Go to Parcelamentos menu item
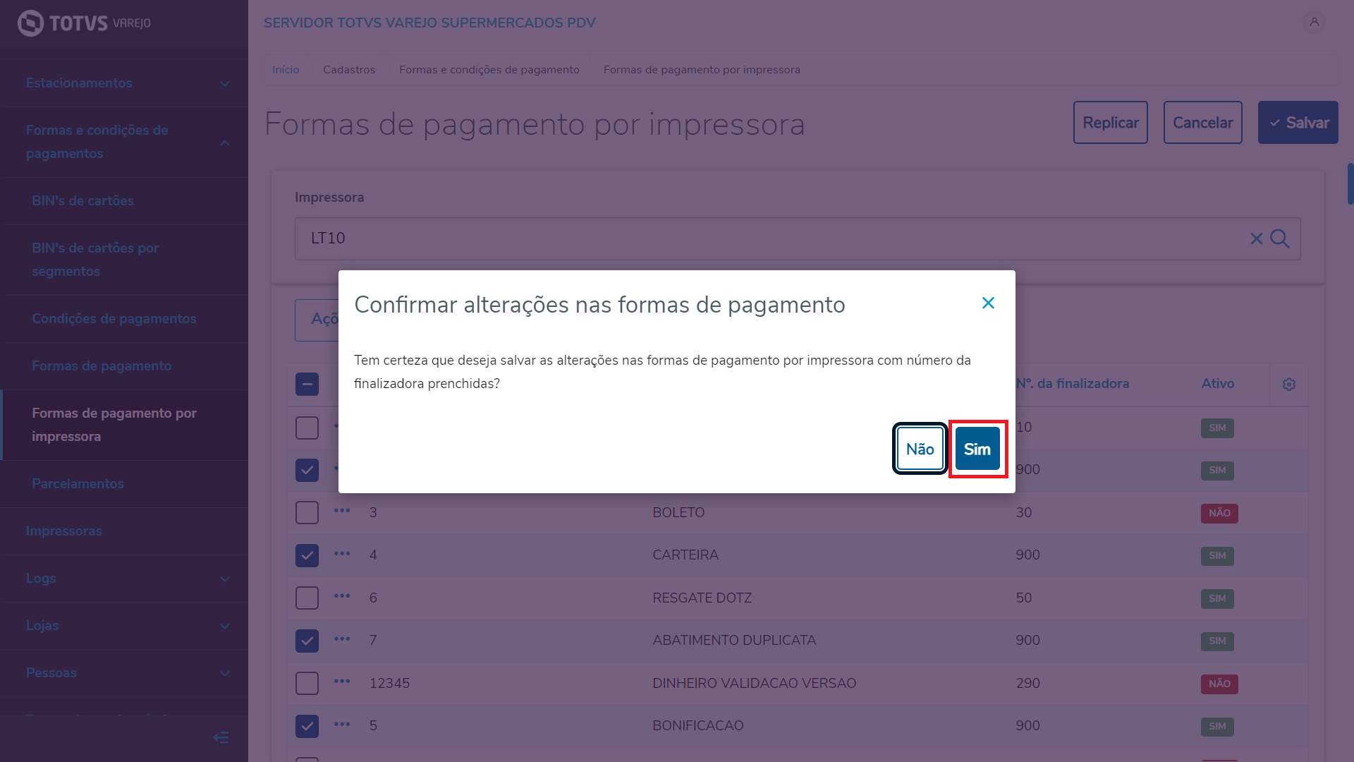Viewport: 1354px width, 762px height. click(x=78, y=484)
